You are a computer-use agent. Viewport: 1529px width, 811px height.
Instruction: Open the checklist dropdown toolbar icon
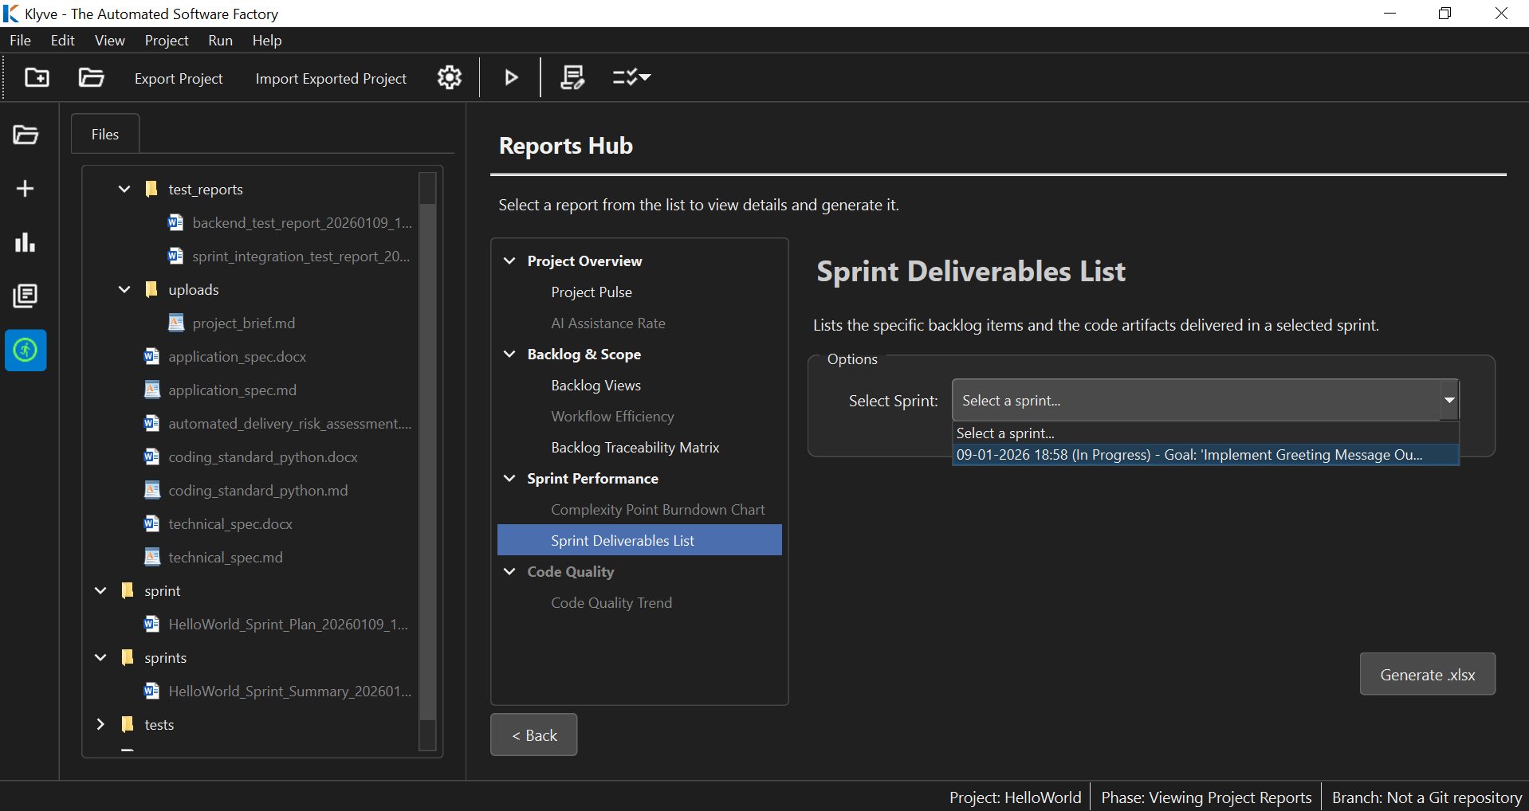pyautogui.click(x=631, y=77)
